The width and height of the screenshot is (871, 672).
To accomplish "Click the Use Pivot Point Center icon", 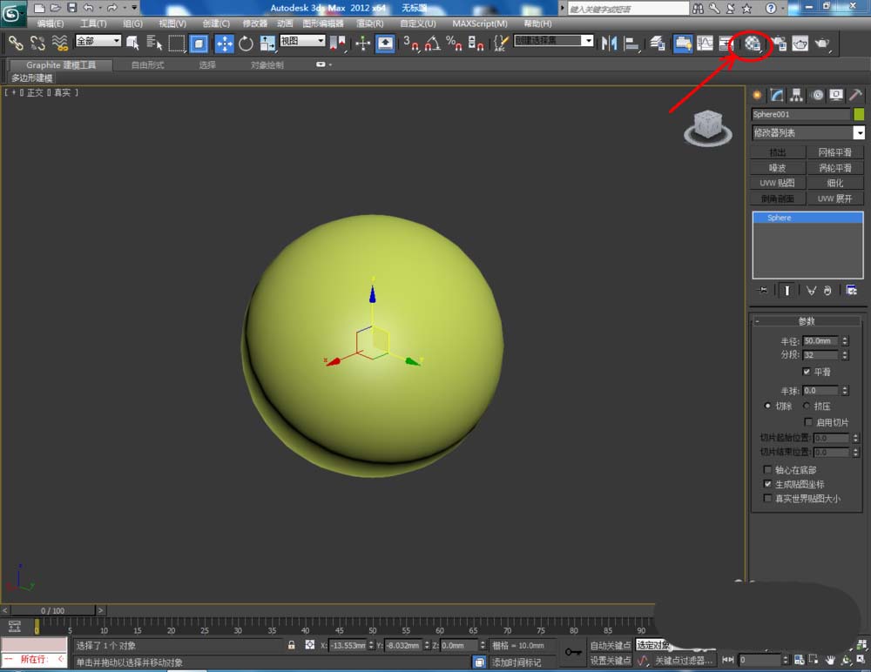I will [338, 43].
